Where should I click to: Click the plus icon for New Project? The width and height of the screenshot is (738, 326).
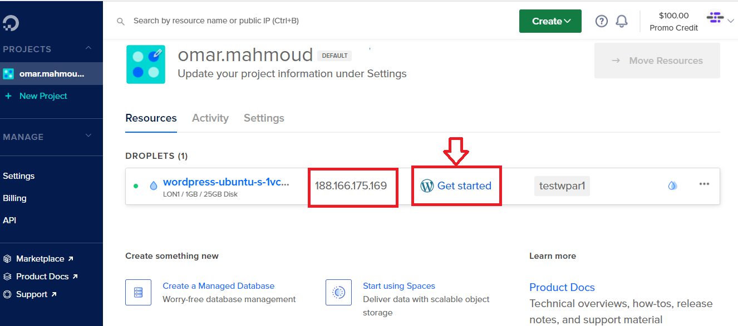(x=8, y=96)
